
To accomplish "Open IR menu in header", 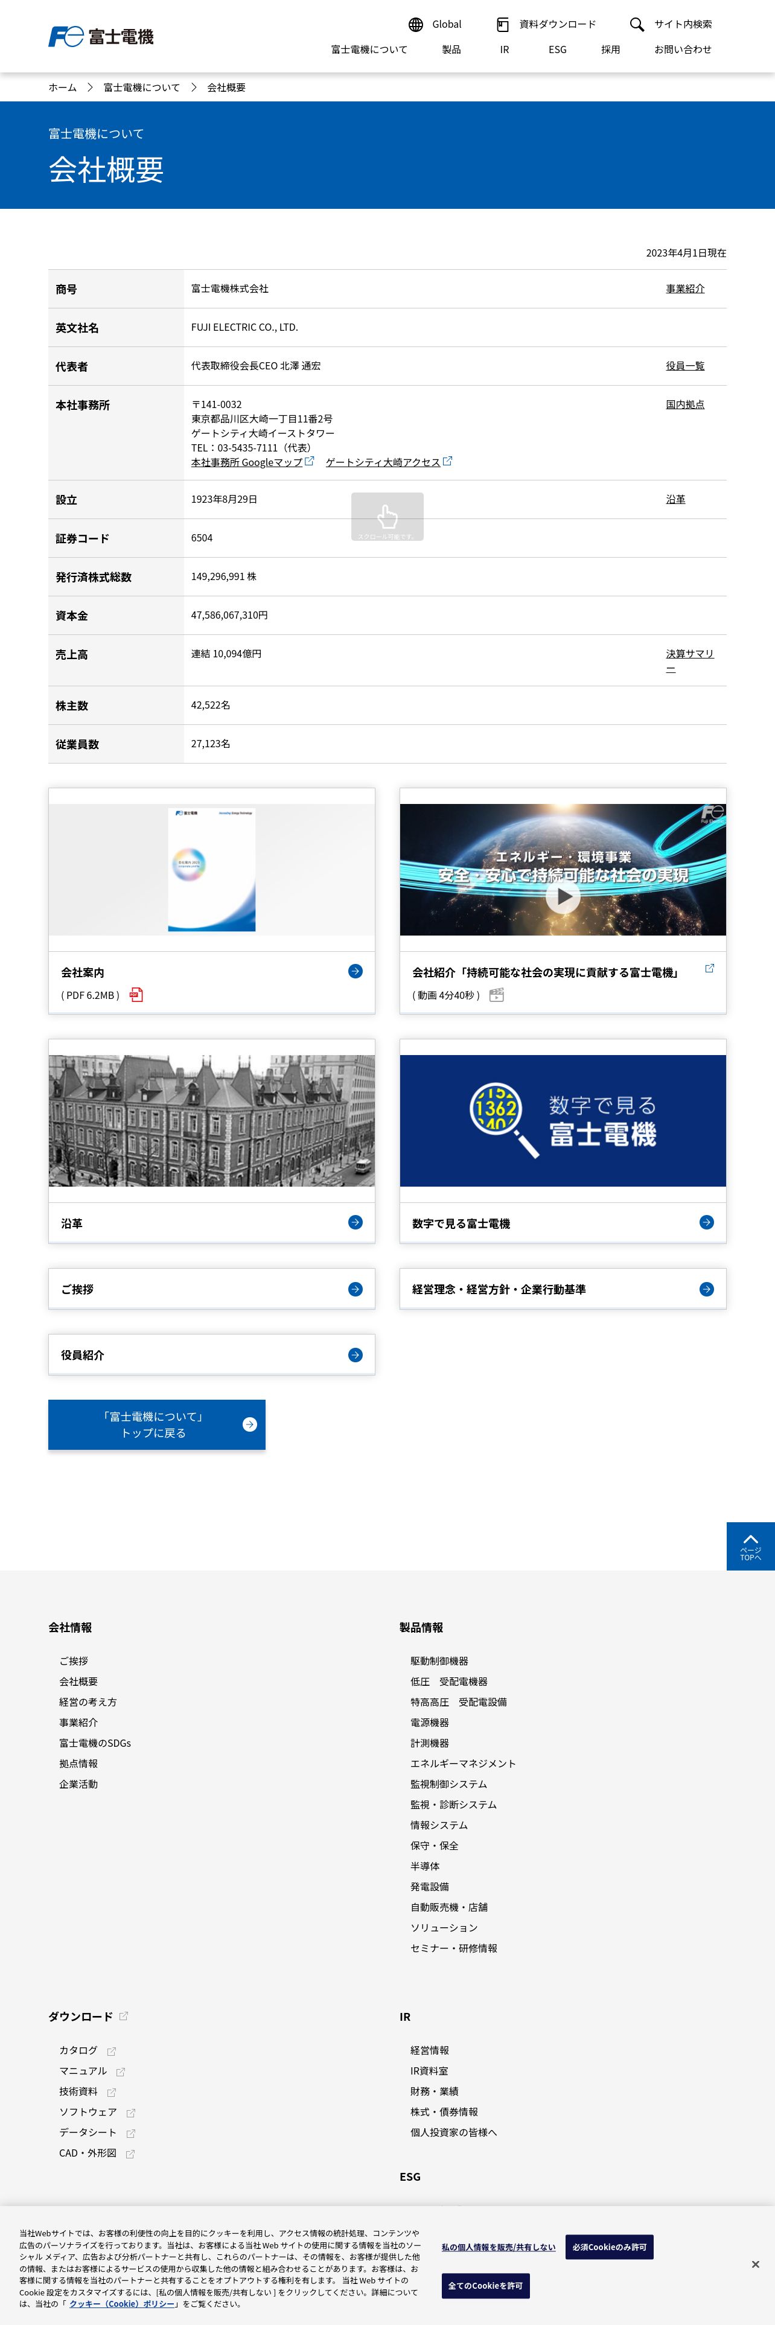I will (505, 49).
